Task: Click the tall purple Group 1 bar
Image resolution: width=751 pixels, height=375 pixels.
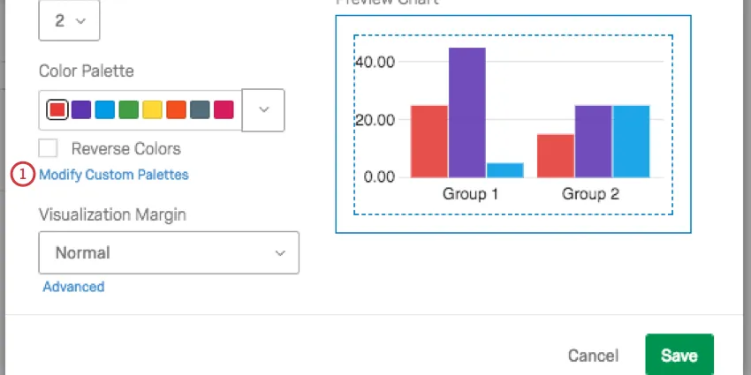Action: (467, 112)
